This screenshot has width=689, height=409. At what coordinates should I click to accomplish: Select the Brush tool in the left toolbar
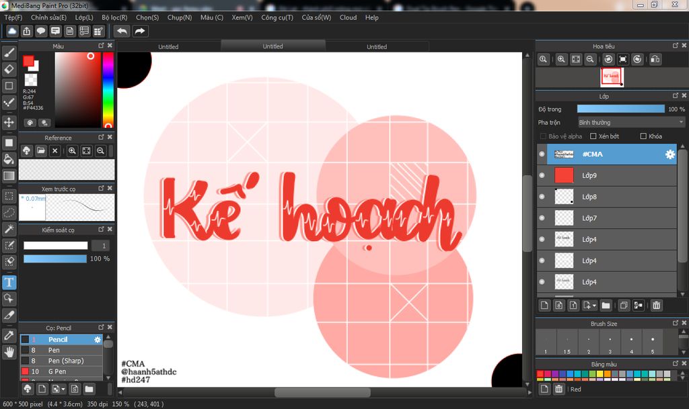9,52
